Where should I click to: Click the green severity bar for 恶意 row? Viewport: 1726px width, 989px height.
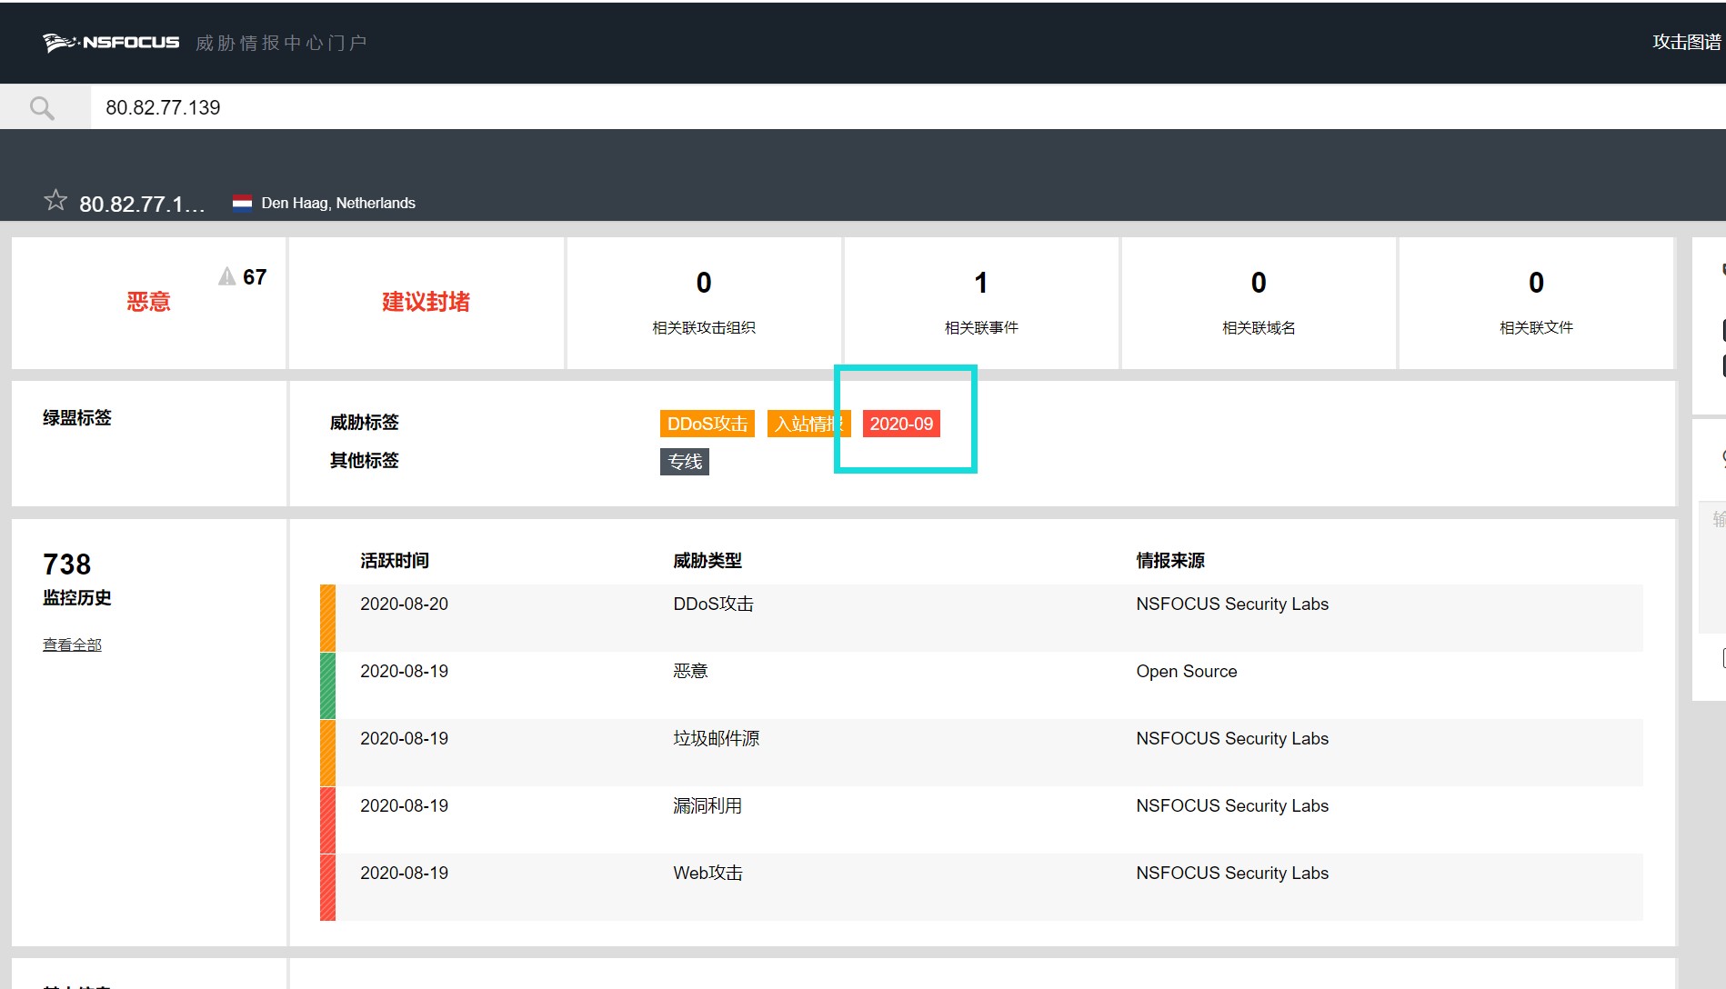[327, 685]
